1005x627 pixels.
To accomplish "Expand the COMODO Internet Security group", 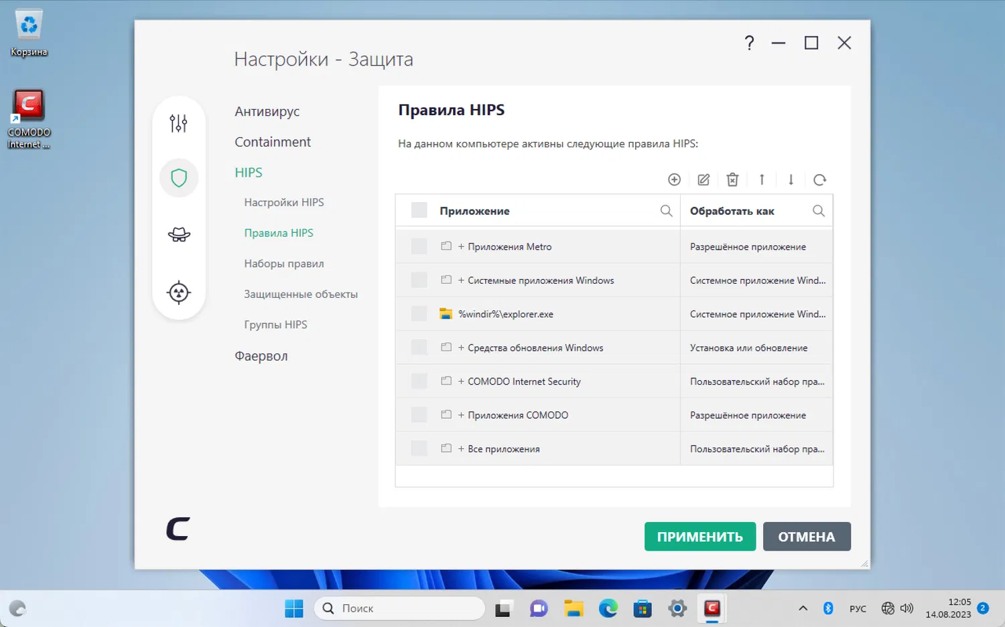I will [461, 381].
